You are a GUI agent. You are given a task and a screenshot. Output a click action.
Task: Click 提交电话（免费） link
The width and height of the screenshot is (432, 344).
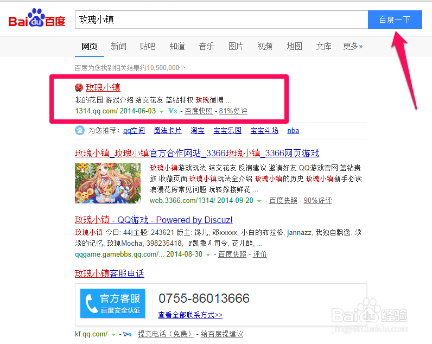(x=166, y=334)
